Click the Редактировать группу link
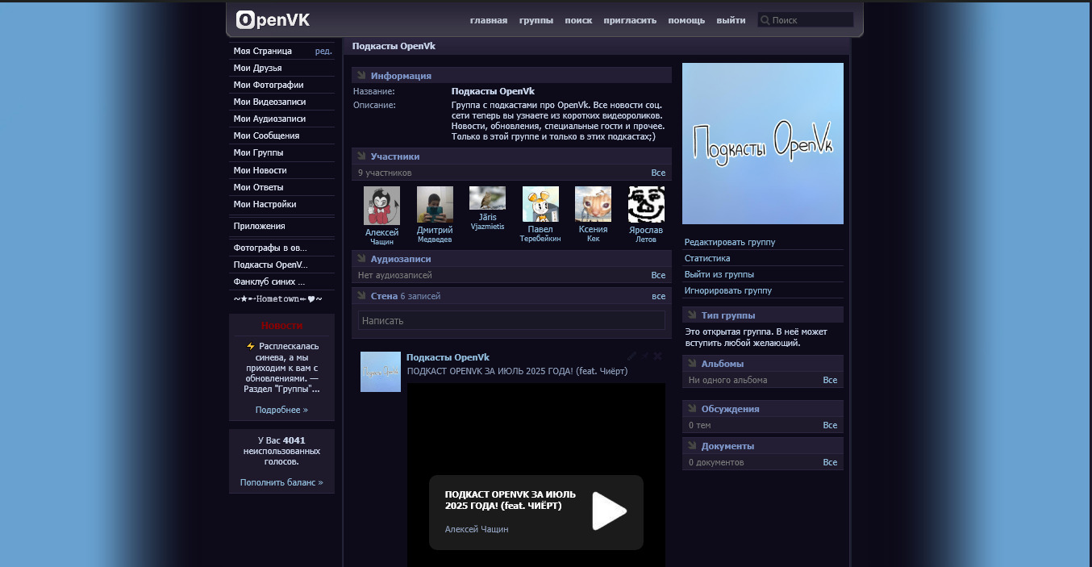This screenshot has width=1092, height=567. (x=729, y=242)
